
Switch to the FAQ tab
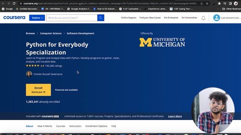[x=114, y=126]
